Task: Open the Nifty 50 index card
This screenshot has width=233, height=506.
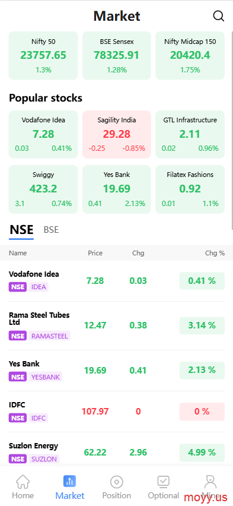Action: (43, 55)
